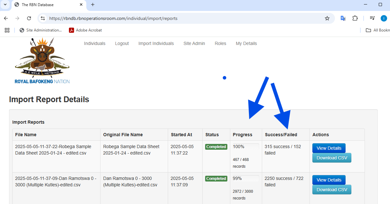
Task: Open the Chrome profile avatar
Action: point(384,18)
